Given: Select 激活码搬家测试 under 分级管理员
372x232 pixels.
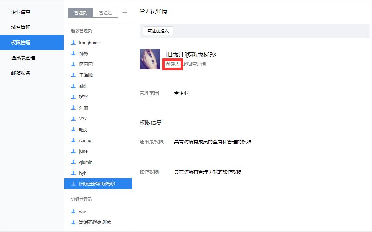Looking at the screenshot, I should [x=95, y=223].
